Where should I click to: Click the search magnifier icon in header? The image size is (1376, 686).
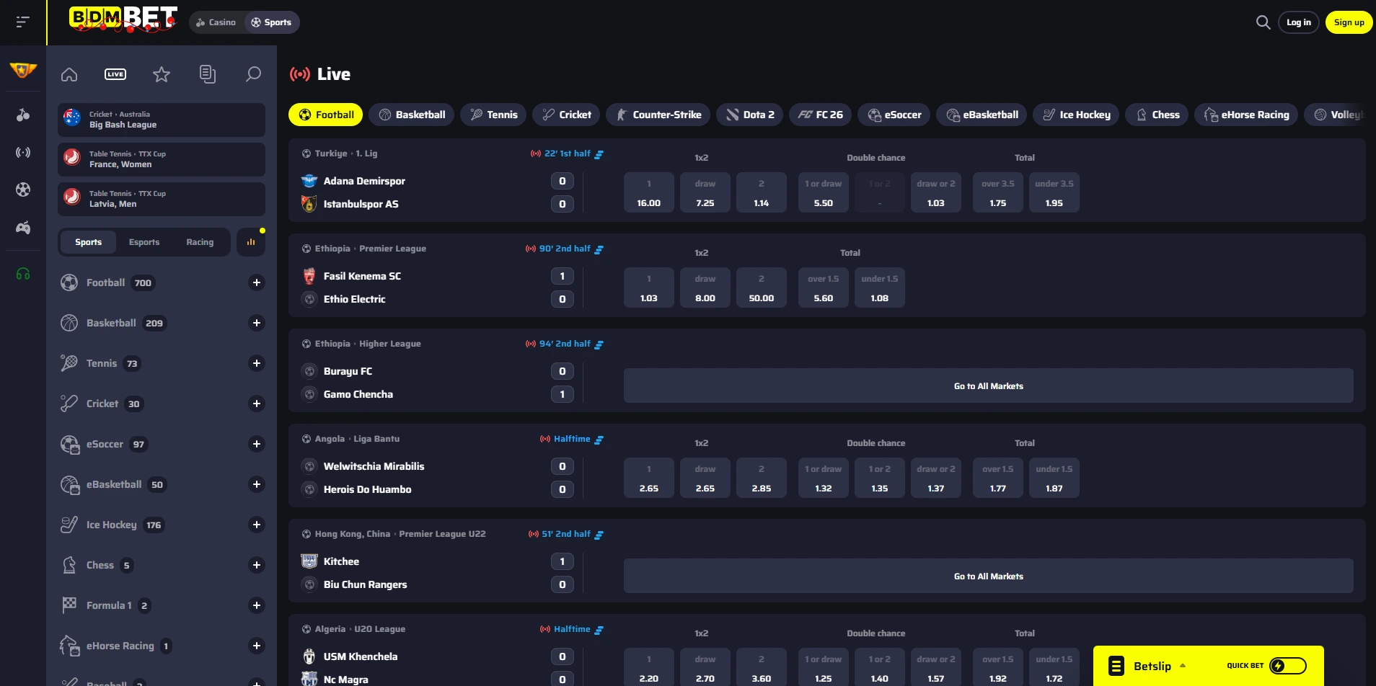coord(1263,22)
